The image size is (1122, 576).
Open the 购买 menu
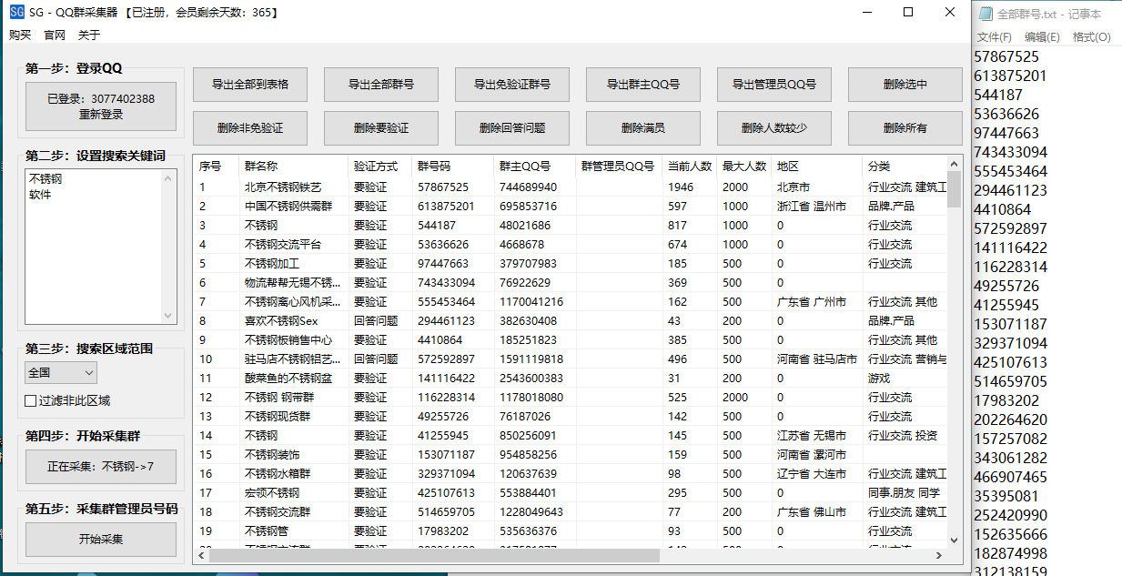click(20, 35)
